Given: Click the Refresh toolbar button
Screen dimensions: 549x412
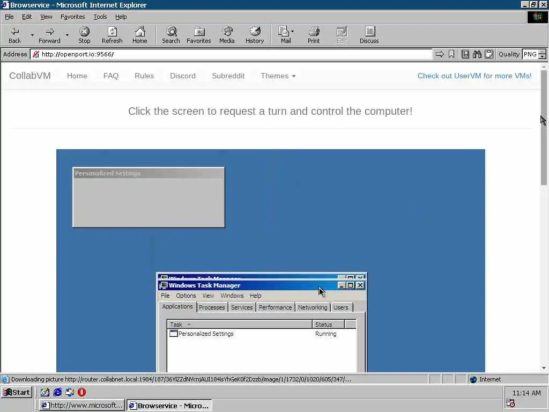Looking at the screenshot, I should pos(112,35).
